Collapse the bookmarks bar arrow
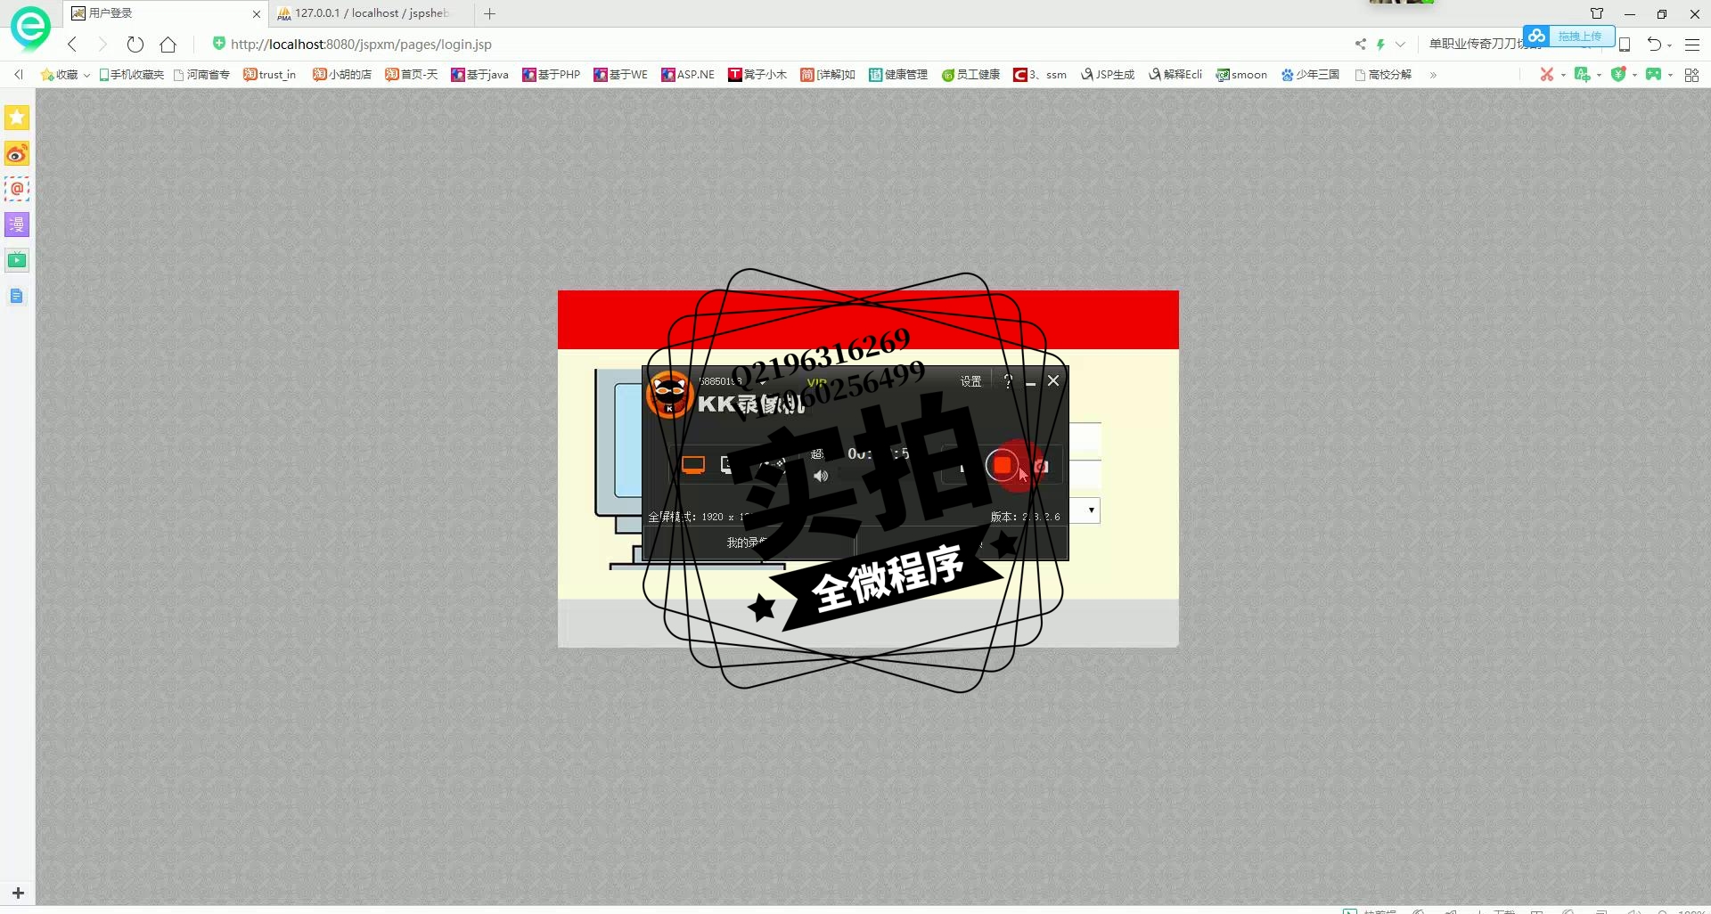Image resolution: width=1711 pixels, height=914 pixels. pyautogui.click(x=18, y=75)
